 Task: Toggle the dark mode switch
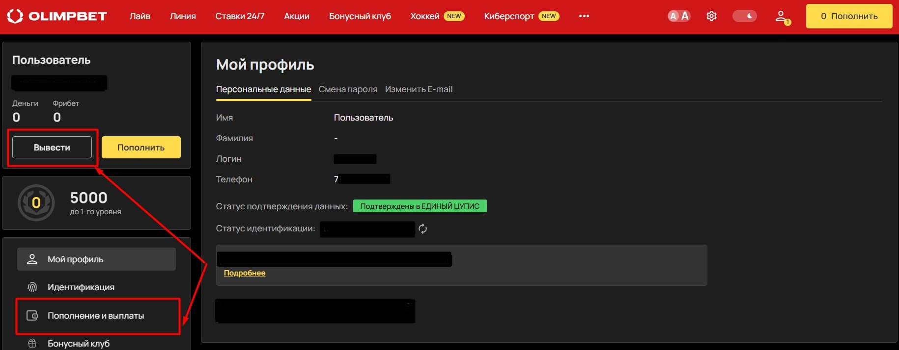[x=745, y=16]
